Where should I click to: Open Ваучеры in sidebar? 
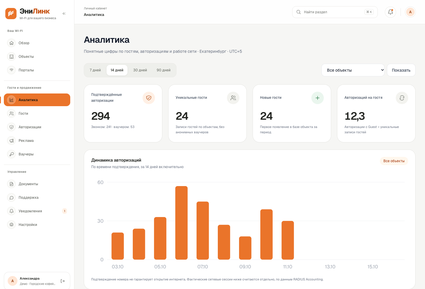[37, 154]
